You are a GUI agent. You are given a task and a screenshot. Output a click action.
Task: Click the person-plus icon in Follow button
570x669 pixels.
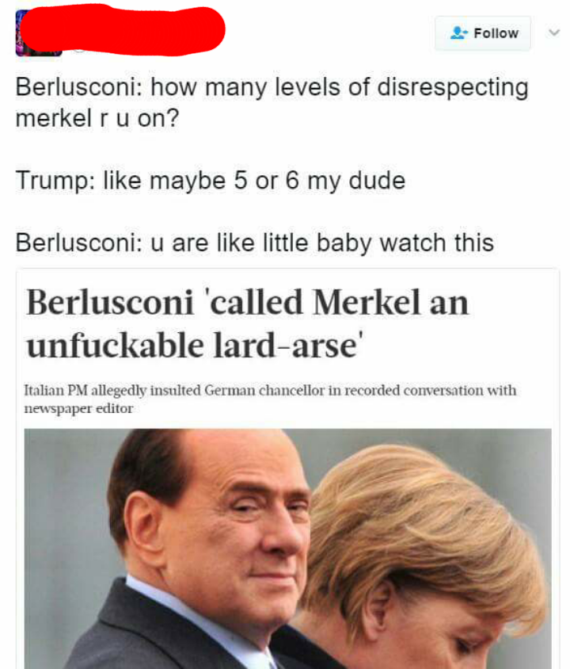pos(458,33)
